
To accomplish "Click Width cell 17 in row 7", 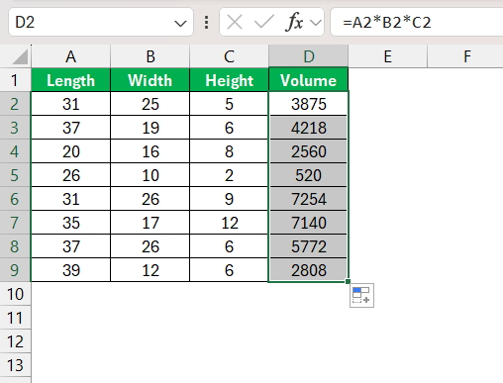I will point(151,223).
